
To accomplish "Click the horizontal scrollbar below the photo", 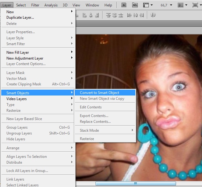I will [136, 184].
